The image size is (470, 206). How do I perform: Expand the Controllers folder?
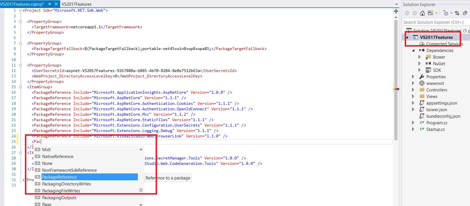tap(413, 90)
